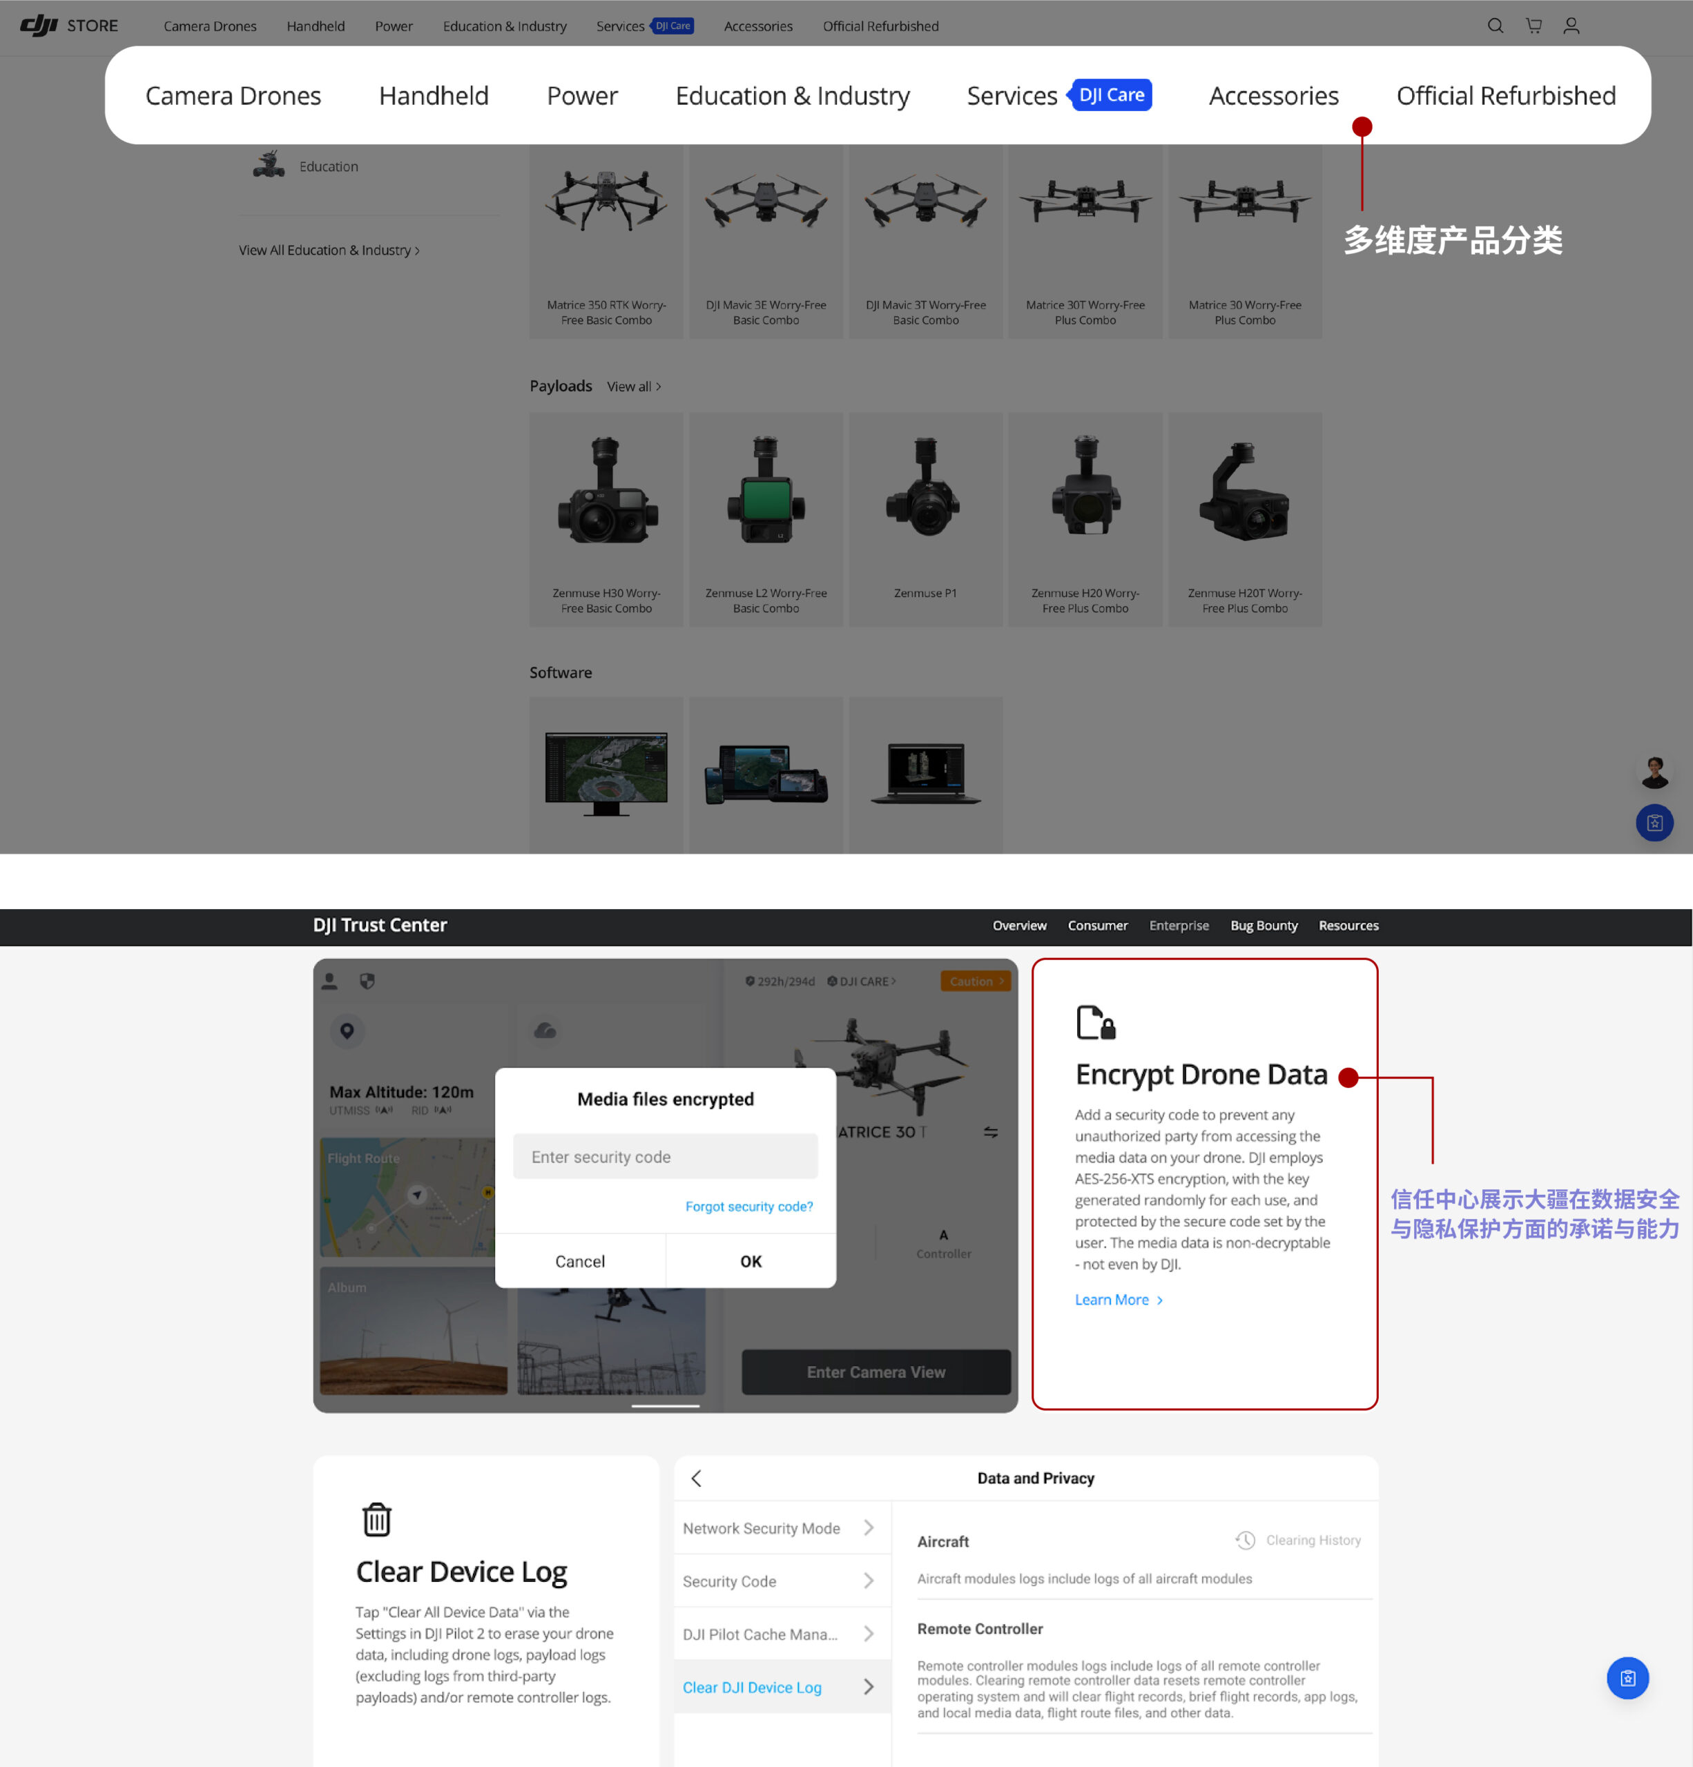1693x1767 pixels.
Task: Open View All Education & Industry link
Action: point(329,250)
